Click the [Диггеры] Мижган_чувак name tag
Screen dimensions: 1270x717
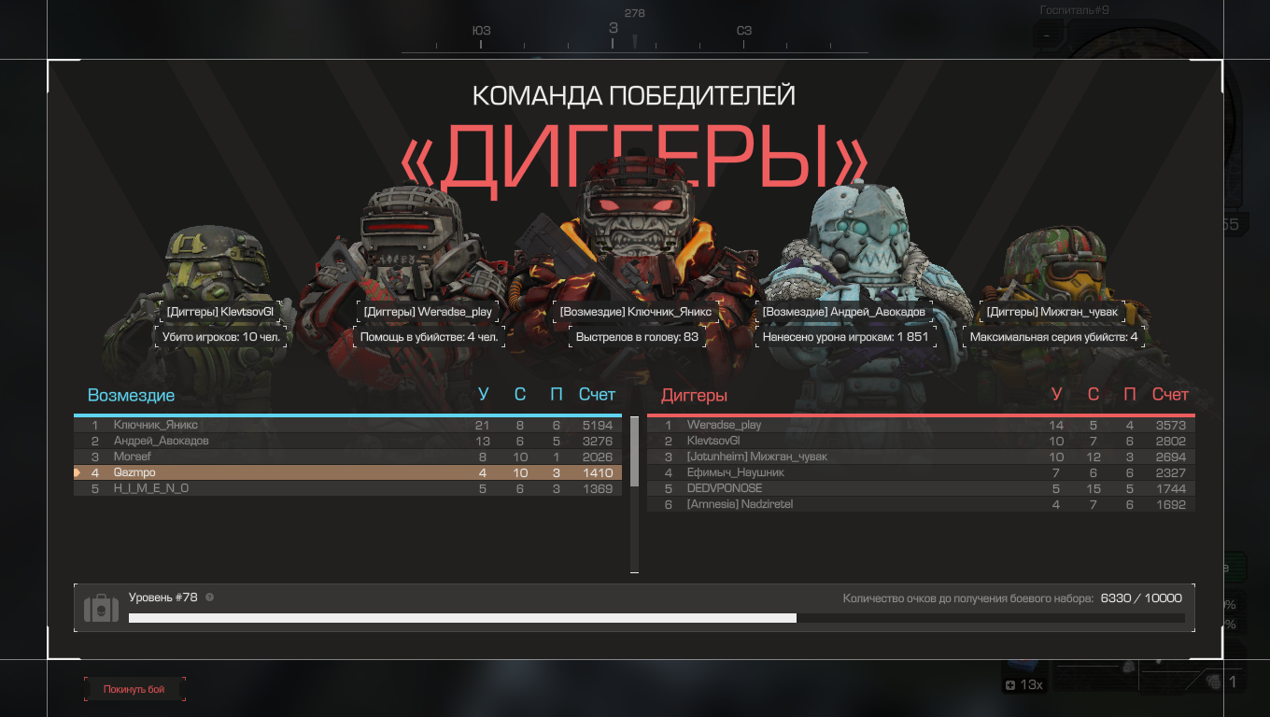click(1052, 311)
